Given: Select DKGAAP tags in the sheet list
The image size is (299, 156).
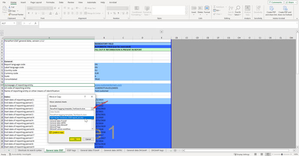Looking at the screenshot, I should pyautogui.click(x=55, y=127).
